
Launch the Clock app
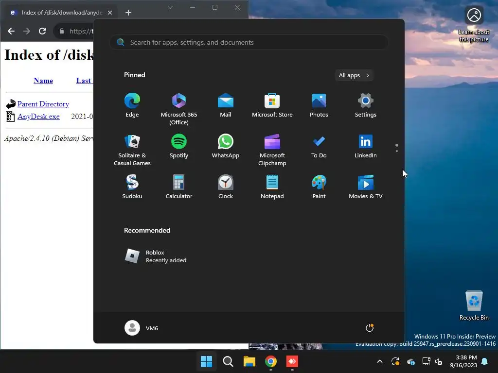coord(226,187)
